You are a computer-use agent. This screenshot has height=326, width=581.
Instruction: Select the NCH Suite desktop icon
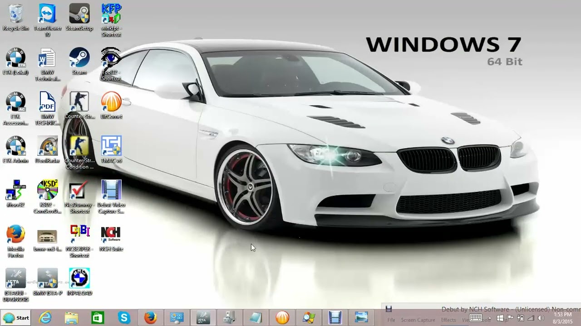click(x=111, y=238)
